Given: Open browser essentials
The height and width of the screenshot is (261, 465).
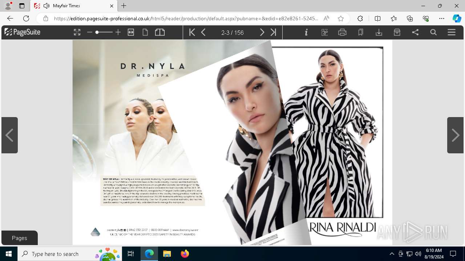Looking at the screenshot, I should [x=426, y=18].
